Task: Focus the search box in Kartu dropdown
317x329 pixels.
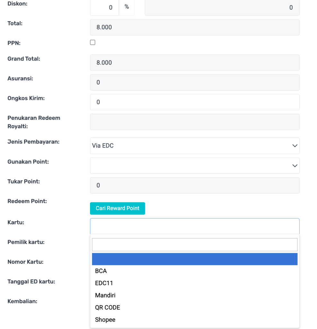Action: tap(195, 245)
